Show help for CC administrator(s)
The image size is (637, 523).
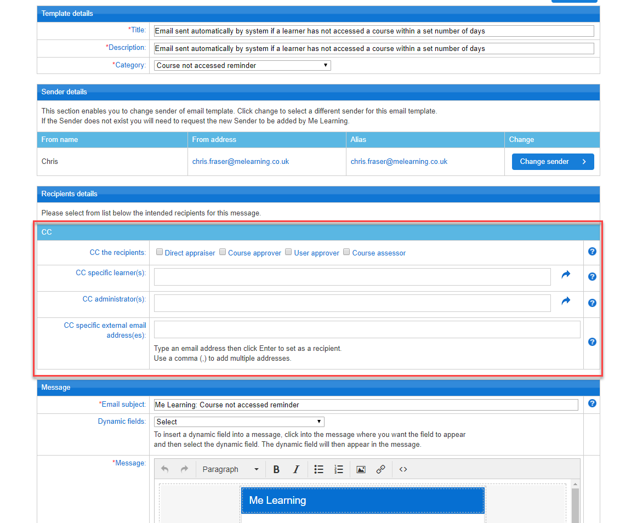tap(592, 303)
